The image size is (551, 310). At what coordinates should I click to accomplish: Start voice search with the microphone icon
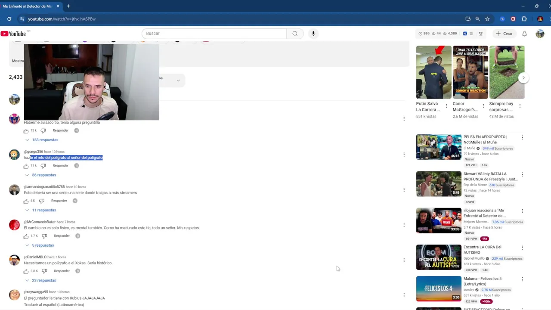pyautogui.click(x=313, y=34)
